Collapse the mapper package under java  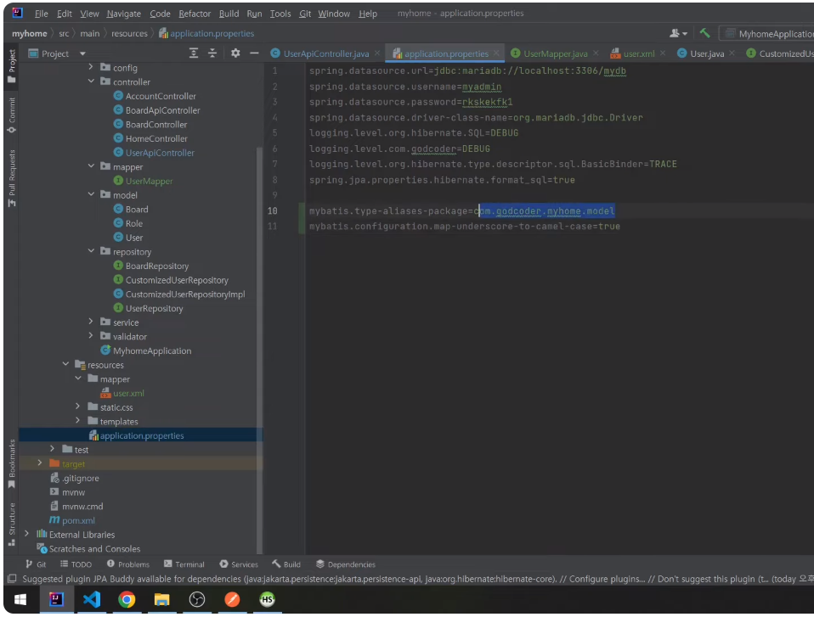91,166
